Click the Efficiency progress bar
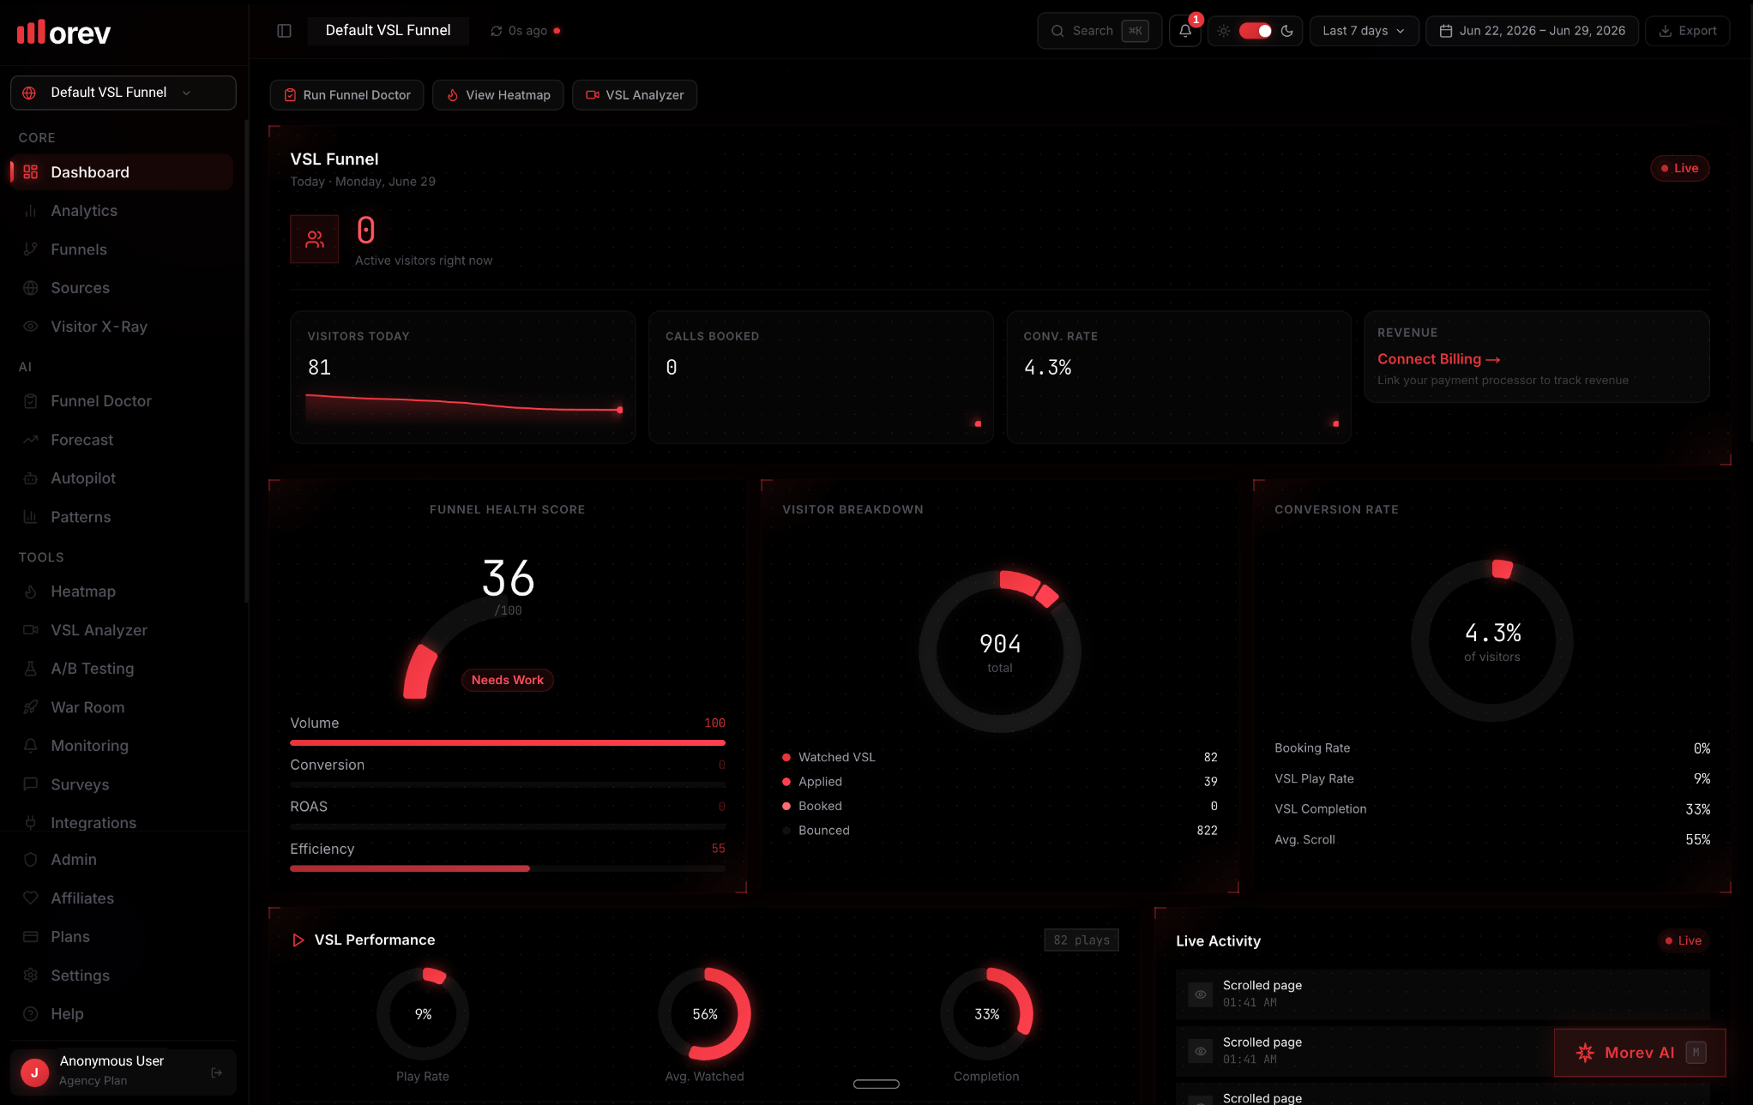1753x1105 pixels. [x=508, y=868]
